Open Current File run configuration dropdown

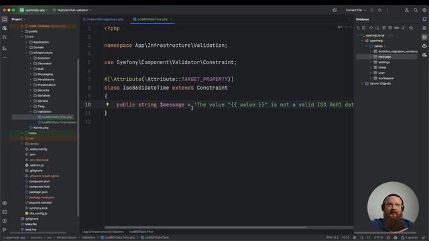[355, 10]
